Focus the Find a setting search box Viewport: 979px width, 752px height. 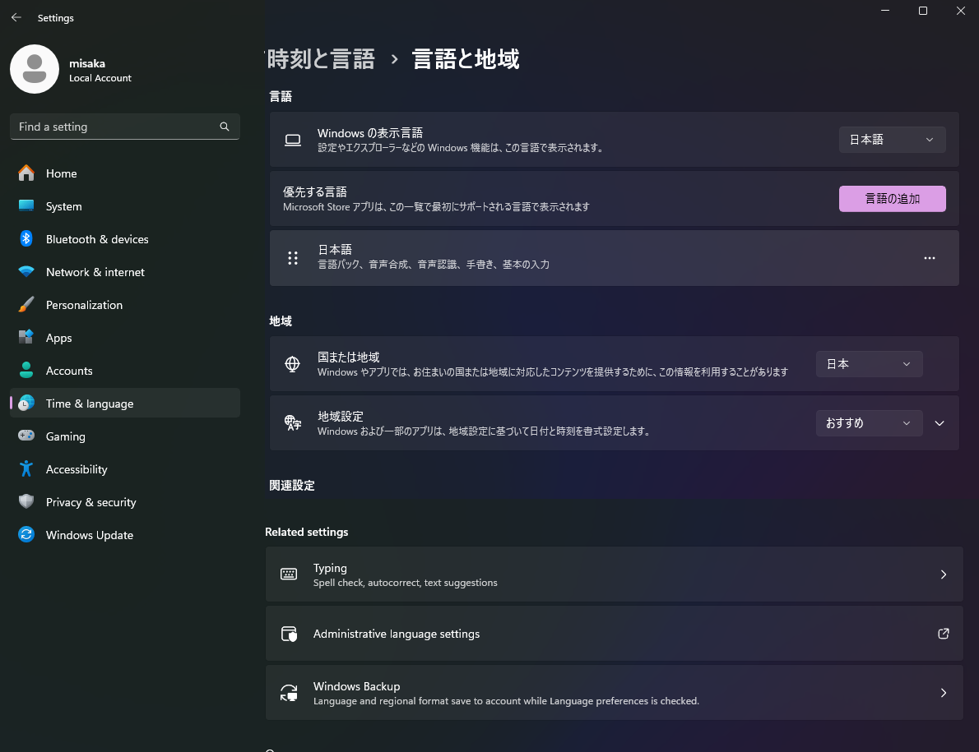click(125, 127)
